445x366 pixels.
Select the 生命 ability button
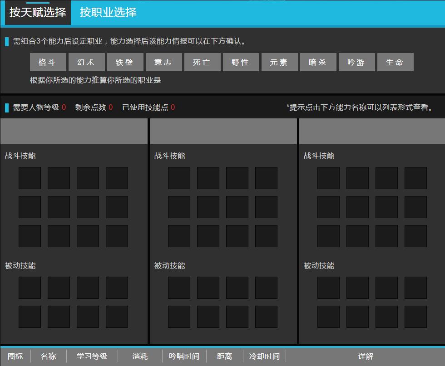(396, 63)
